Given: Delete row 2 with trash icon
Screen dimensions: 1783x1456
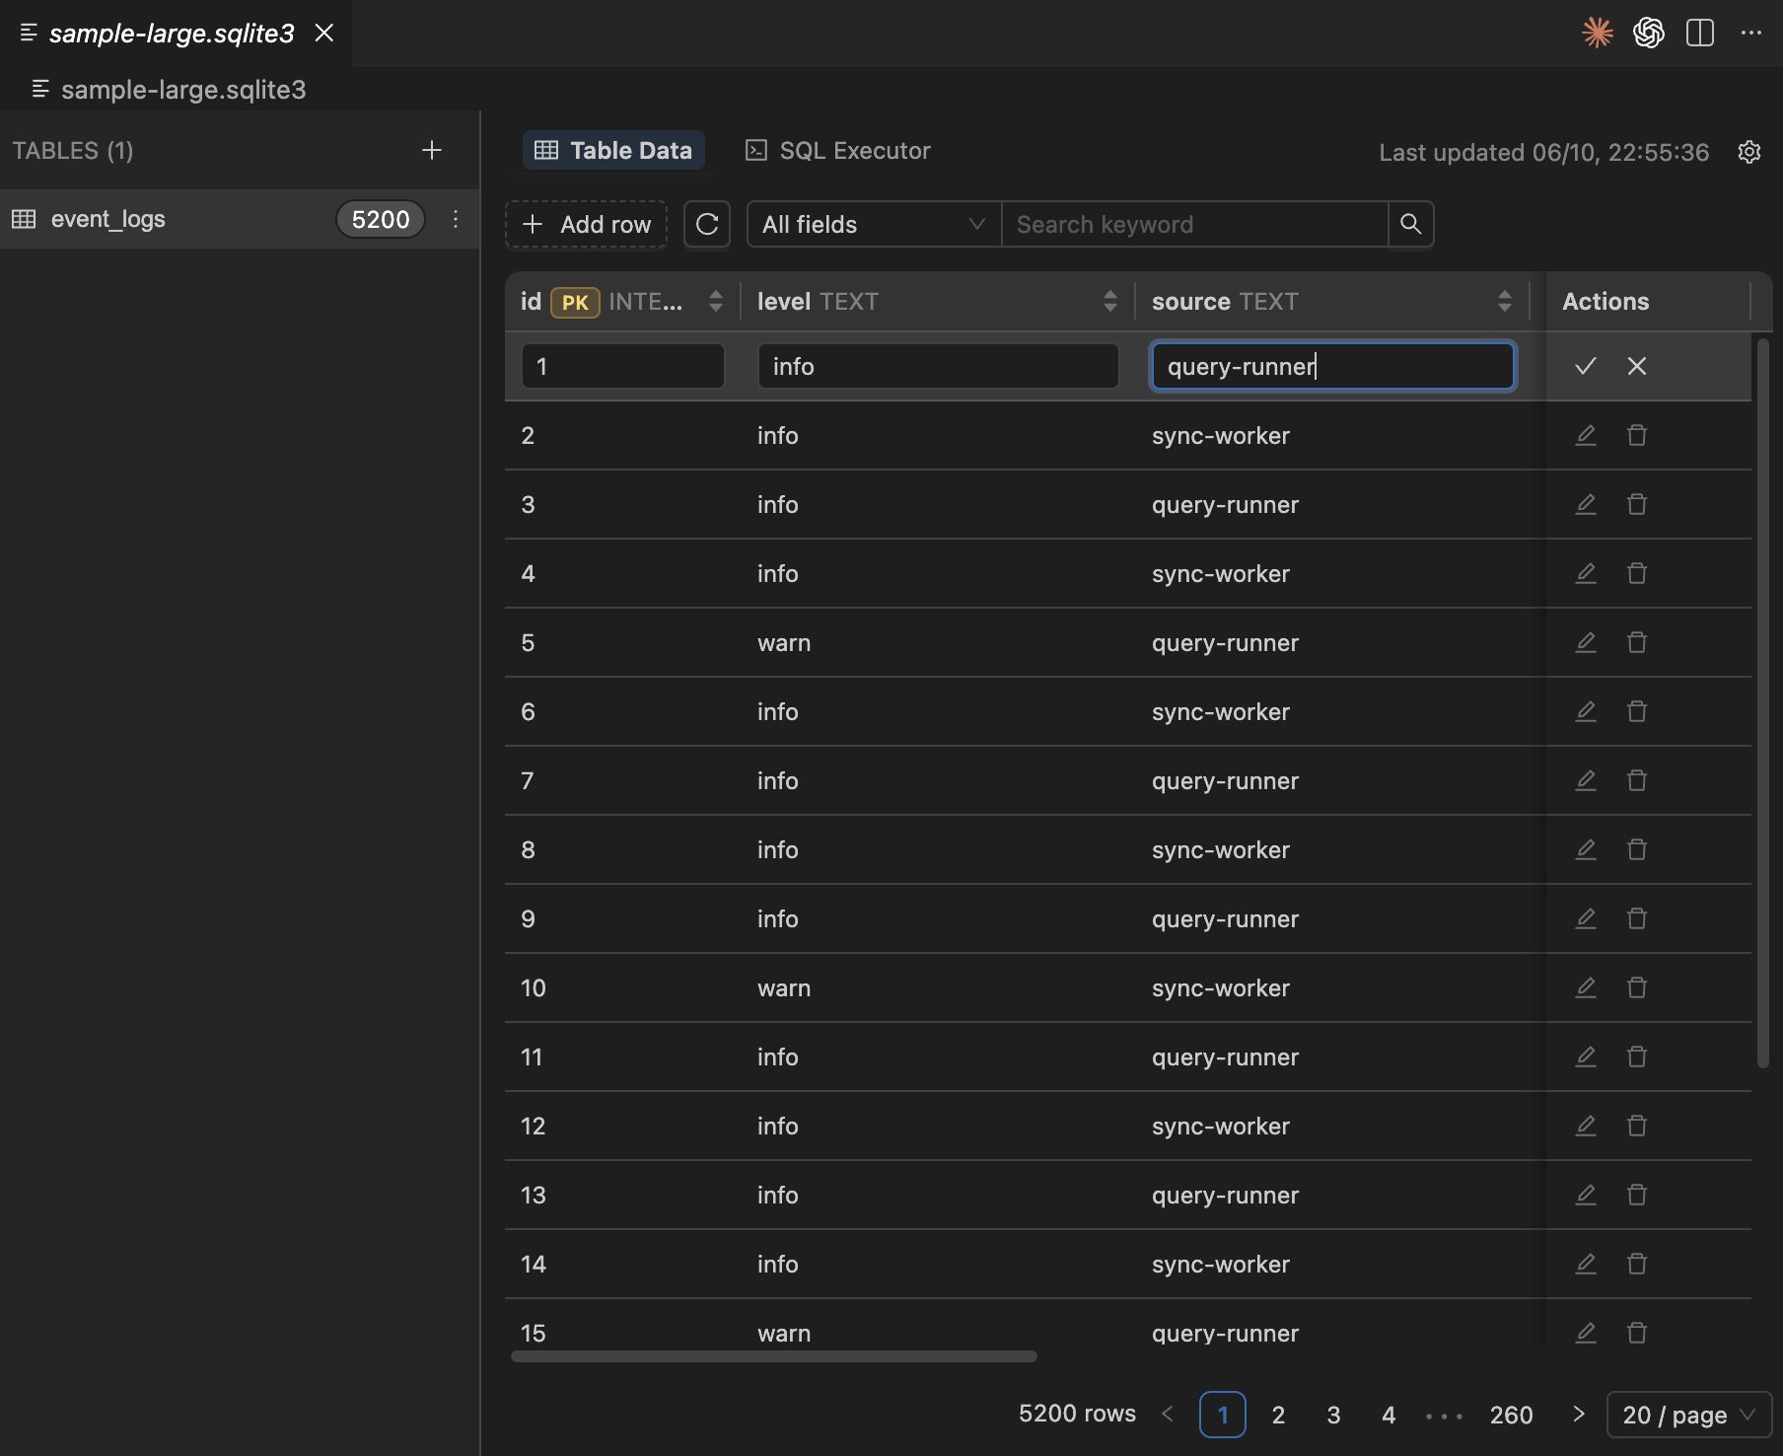Looking at the screenshot, I should 1637,435.
